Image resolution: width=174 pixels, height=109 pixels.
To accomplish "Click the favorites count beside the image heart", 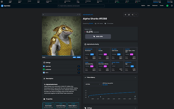I will [77, 14].
